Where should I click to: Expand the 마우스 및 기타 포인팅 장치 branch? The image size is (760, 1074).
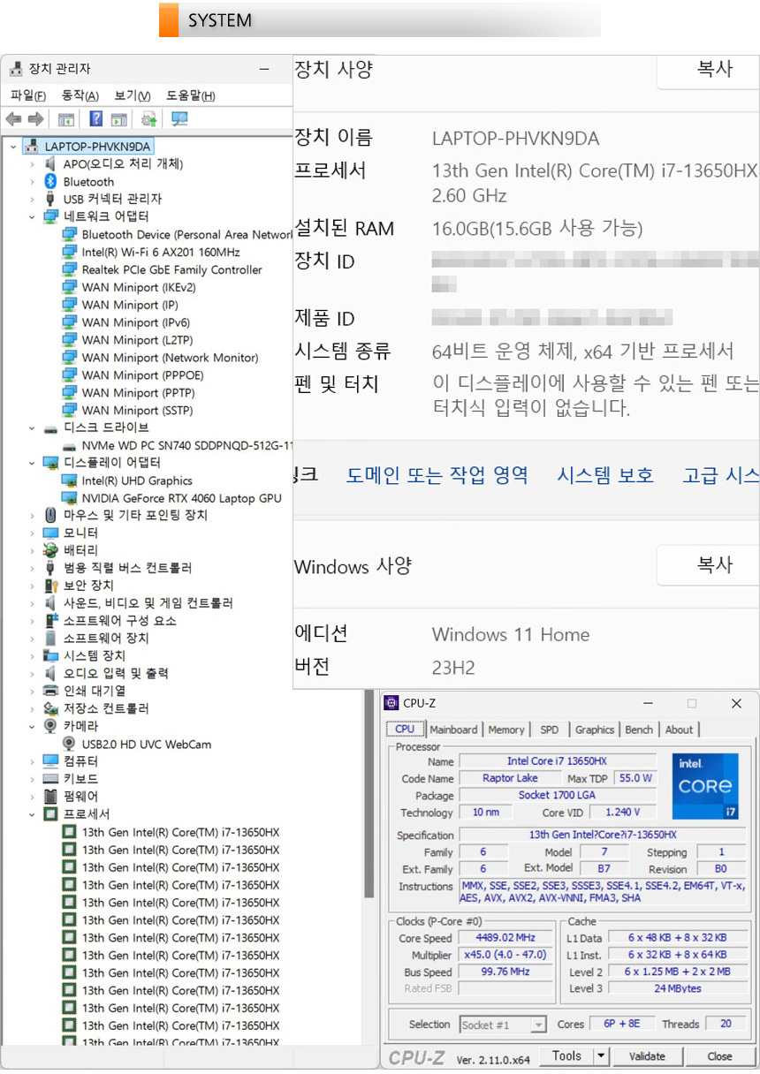(x=33, y=515)
